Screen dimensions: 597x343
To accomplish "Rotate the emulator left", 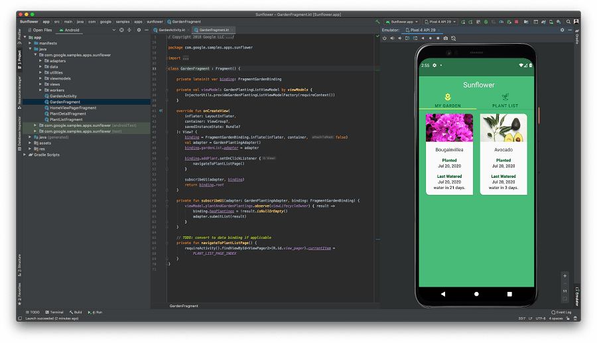I will point(407,38).
